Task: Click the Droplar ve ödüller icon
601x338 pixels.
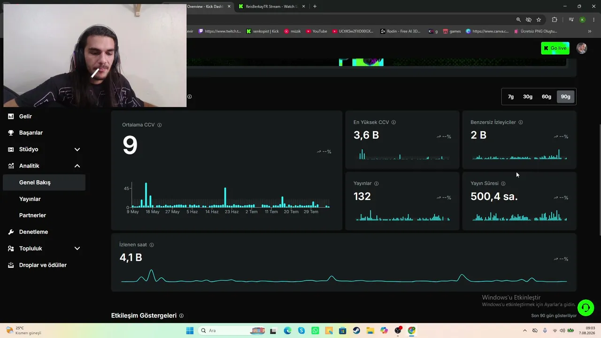Action: pos(11,265)
